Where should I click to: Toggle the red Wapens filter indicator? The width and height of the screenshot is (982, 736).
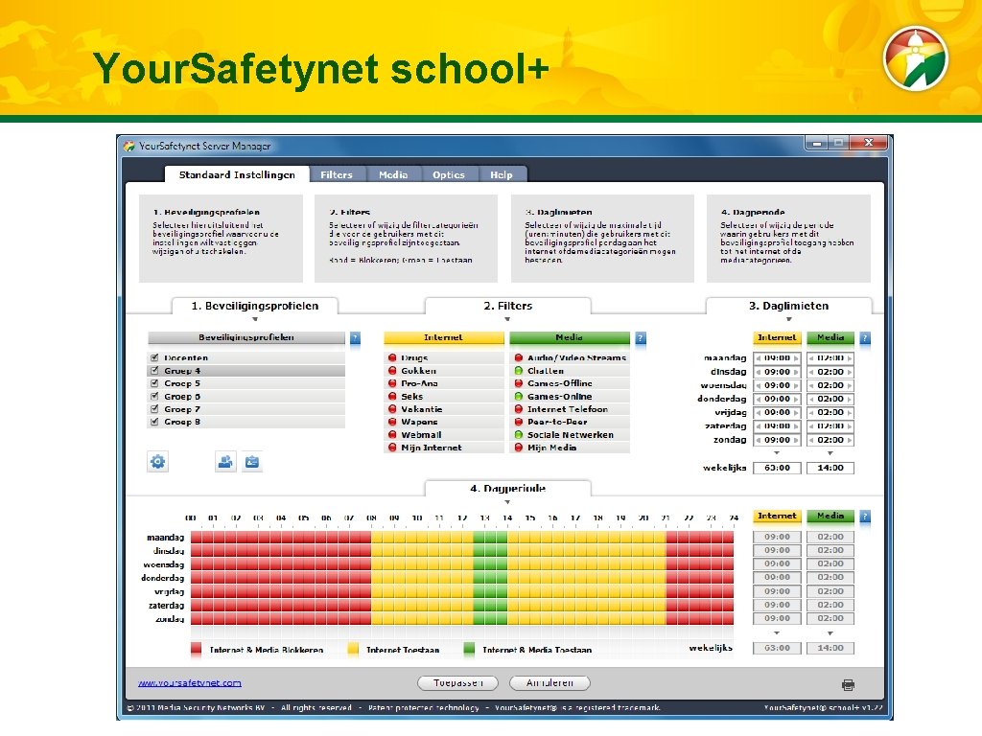click(392, 422)
